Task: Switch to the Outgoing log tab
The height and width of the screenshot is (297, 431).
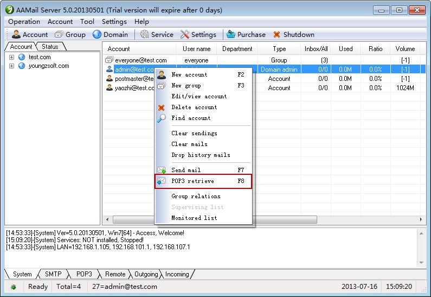Action: pyautogui.click(x=146, y=274)
